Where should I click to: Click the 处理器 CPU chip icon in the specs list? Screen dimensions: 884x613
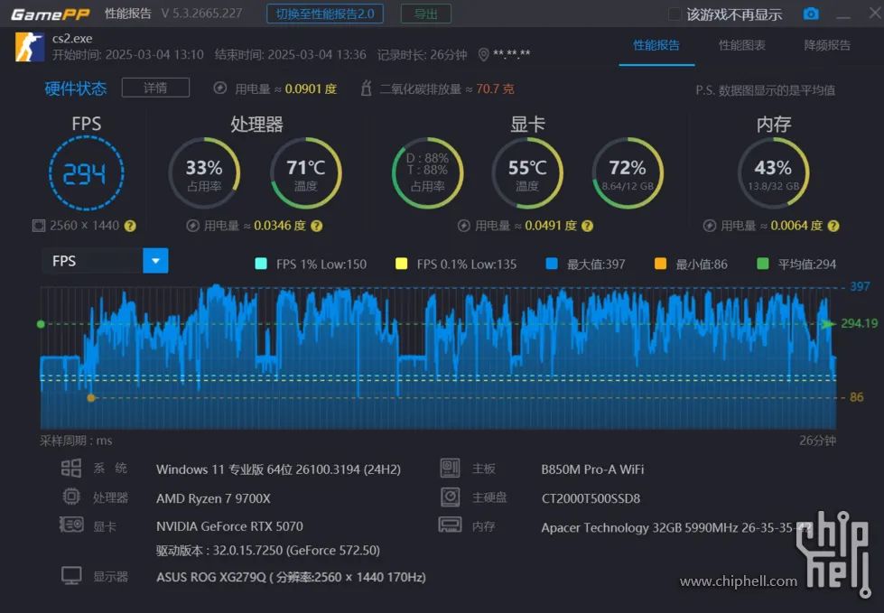(x=71, y=497)
